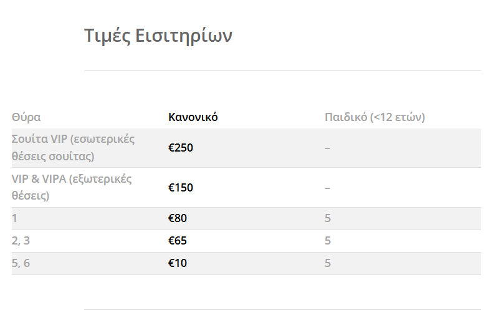
Task: Click the dash in VIP & VIPA child column
Action: coord(328,188)
